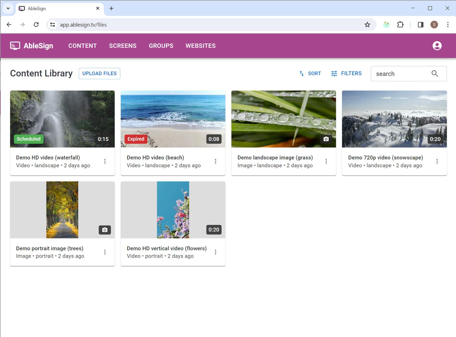Click the search magnifier icon
The height and width of the screenshot is (337, 456).
point(434,74)
